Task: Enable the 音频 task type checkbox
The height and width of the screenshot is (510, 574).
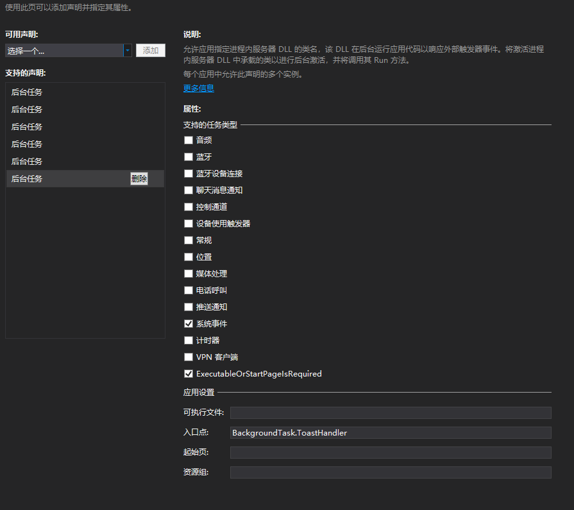Action: pyautogui.click(x=189, y=140)
